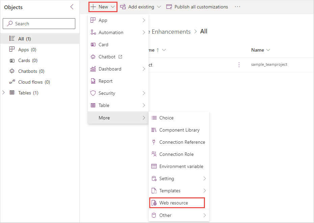Click the Cards icon in the sidebar
The width and height of the screenshot is (314, 223).
12,60
